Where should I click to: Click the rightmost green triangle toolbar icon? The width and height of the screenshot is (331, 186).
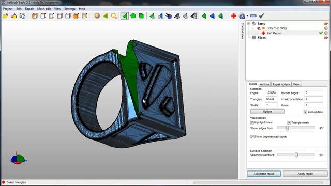point(221,16)
